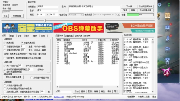Image resolution: width=180 pixels, height=101 pixels.
Task: Switch to the 显示 tab
Action: coord(27,36)
